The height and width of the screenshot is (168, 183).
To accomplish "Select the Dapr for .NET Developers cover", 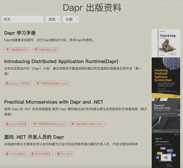I will pos(166,151).
